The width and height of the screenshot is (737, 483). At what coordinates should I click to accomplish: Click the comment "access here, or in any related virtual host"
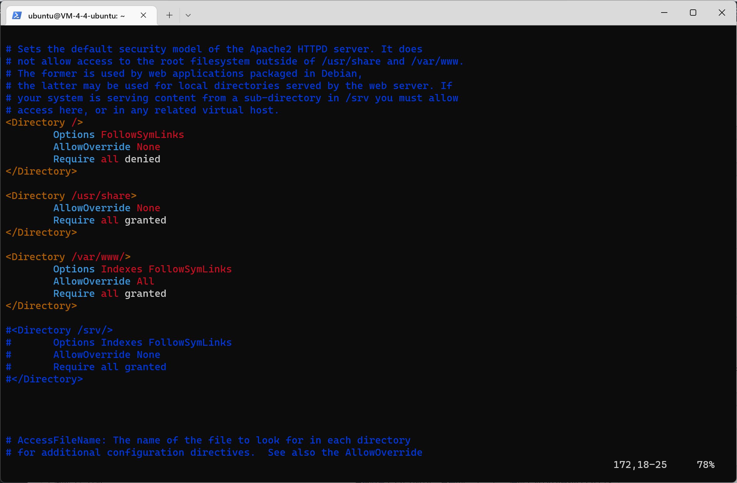tap(142, 110)
